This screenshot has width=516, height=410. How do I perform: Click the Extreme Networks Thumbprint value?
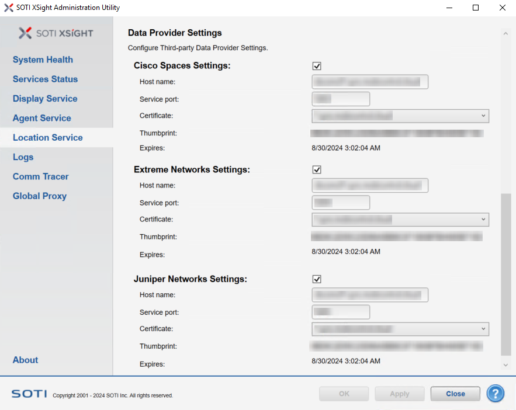397,237
